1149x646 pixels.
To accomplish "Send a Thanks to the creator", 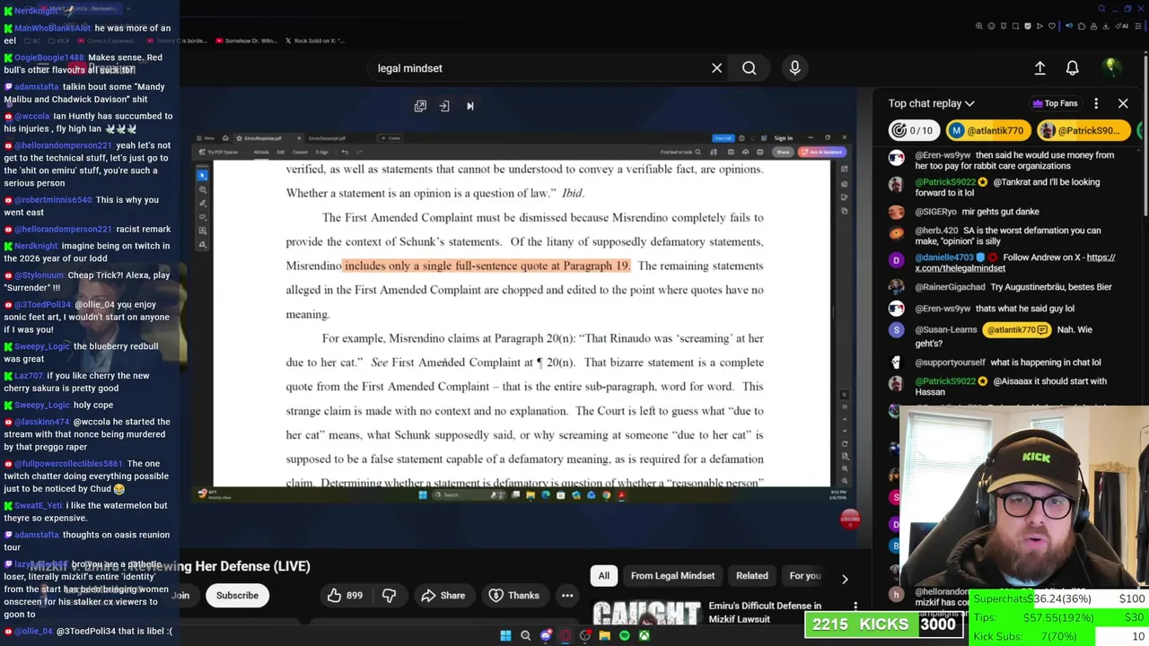I will (514, 595).
